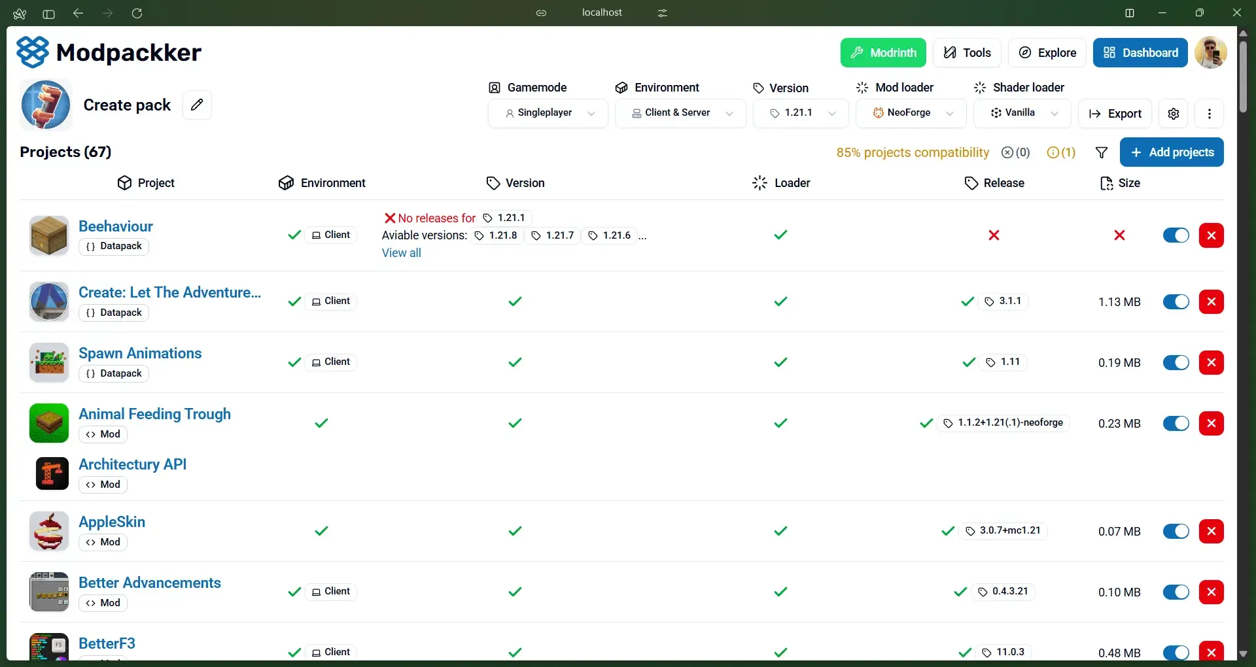Click the Add projects button

1172,152
